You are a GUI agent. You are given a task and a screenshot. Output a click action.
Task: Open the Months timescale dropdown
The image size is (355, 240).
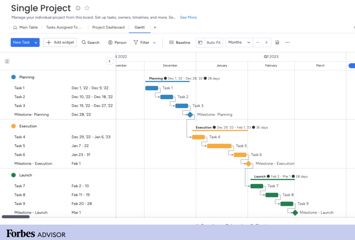point(239,42)
